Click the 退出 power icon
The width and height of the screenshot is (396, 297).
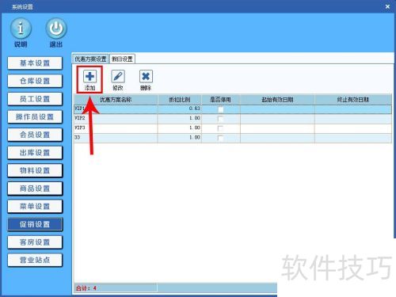[x=56, y=28]
